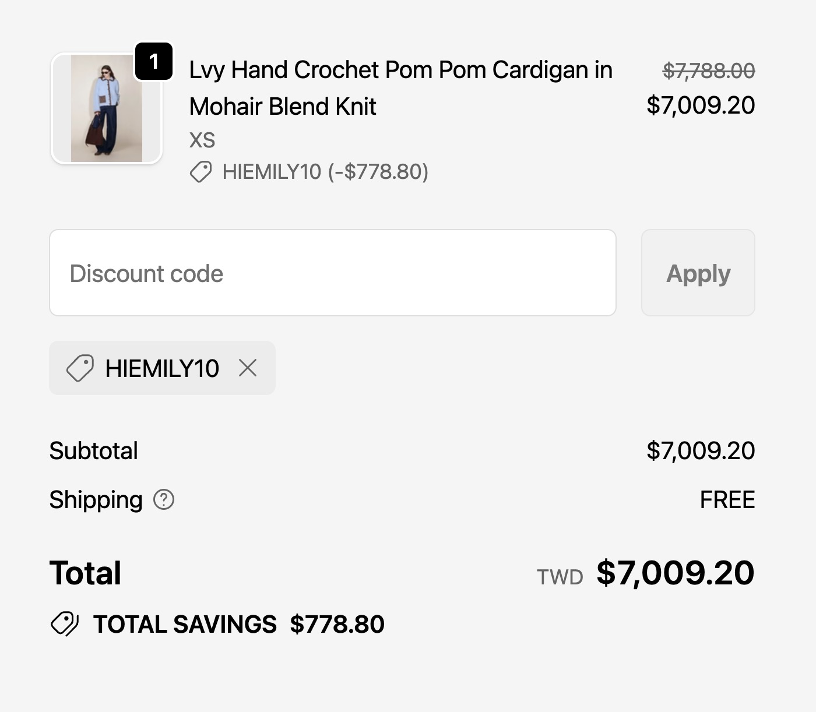Click the FREE shipping value

point(727,500)
